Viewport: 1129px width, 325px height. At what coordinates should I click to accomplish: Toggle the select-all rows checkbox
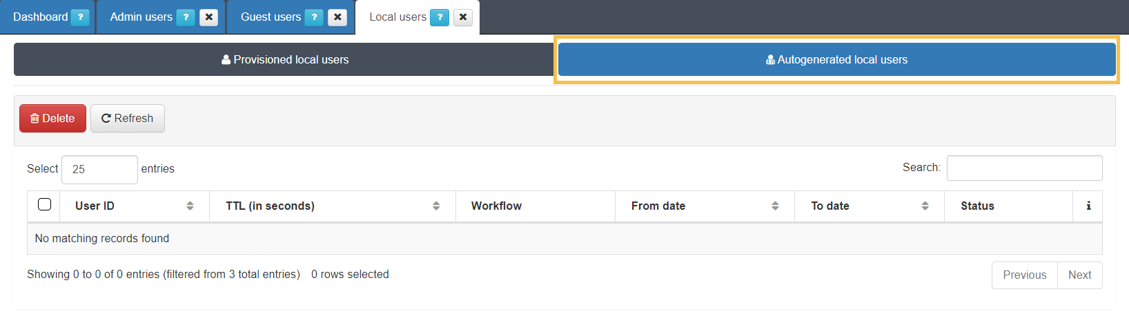point(45,204)
